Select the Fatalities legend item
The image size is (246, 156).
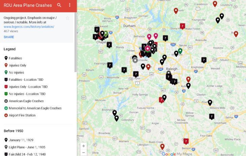16,58
